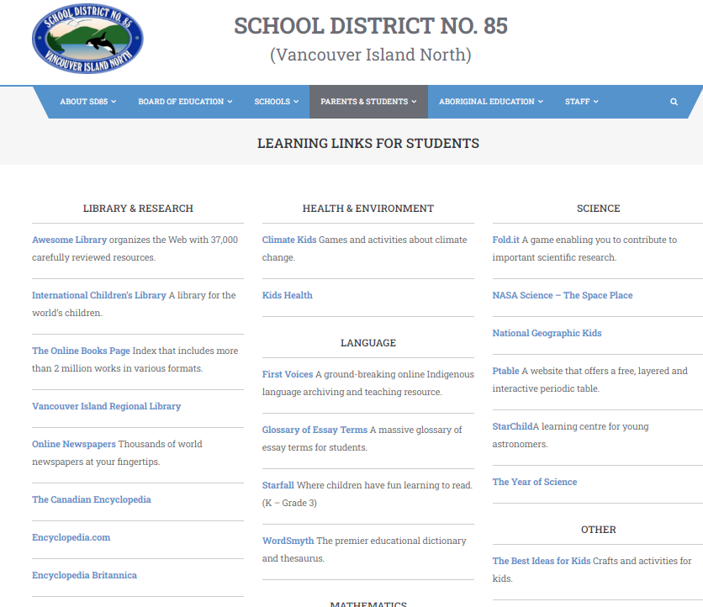The height and width of the screenshot is (607, 703).
Task: Open the Encyclopedia Britannica link
Action: click(84, 575)
